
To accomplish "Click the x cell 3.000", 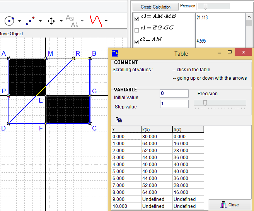I will point(126,157).
